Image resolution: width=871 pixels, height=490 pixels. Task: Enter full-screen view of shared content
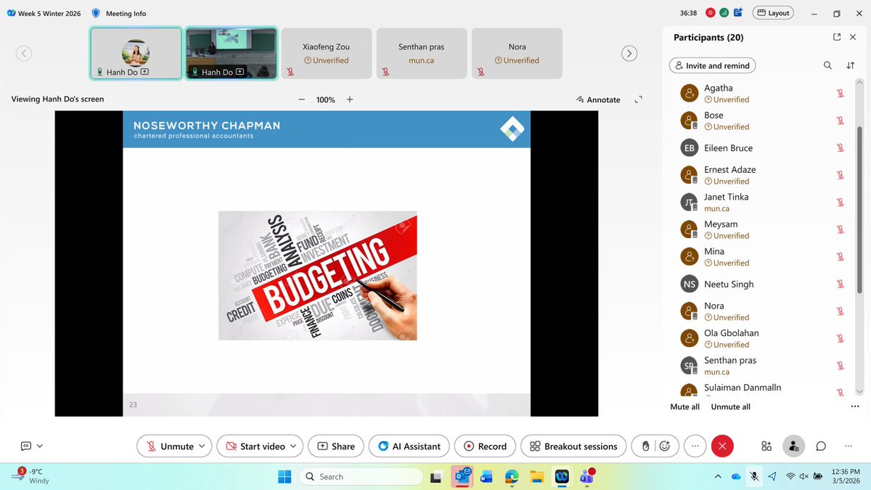click(x=639, y=99)
